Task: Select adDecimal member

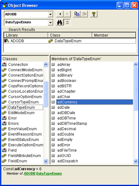Action: coord(67,129)
